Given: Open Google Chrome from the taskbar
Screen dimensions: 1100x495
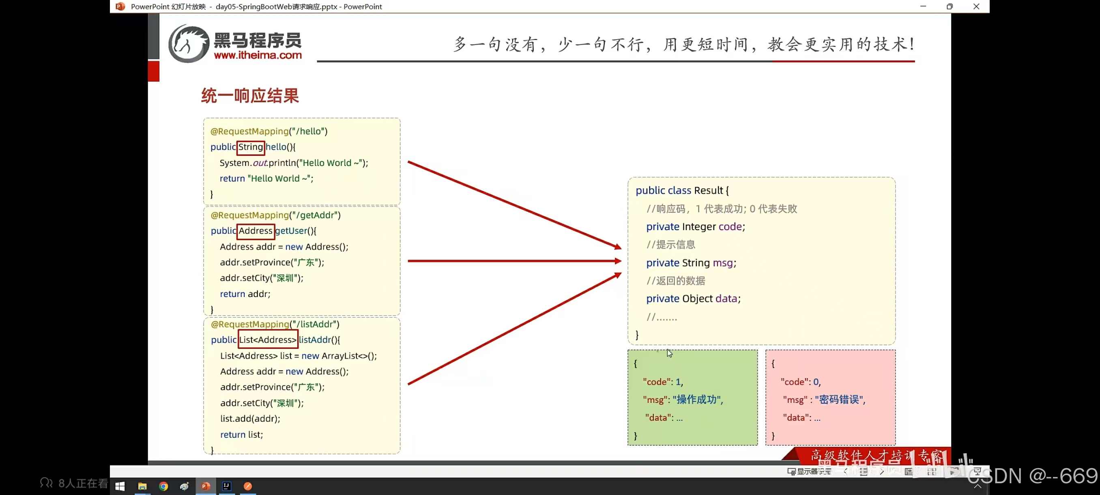Looking at the screenshot, I should (163, 486).
